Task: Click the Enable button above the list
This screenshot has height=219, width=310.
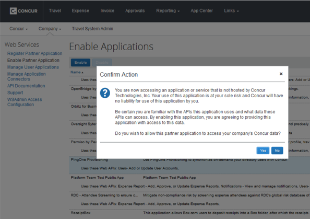Action: click(x=80, y=63)
